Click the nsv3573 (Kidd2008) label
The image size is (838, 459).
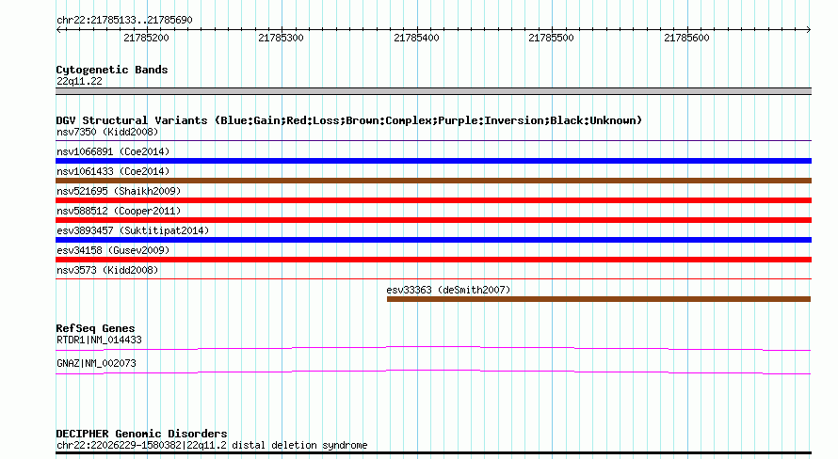tap(107, 270)
